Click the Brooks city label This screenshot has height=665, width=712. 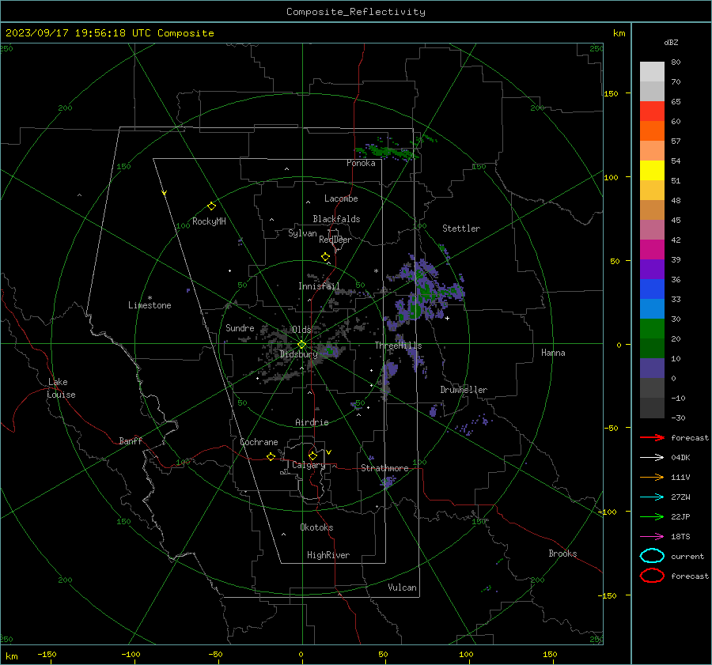(x=562, y=554)
